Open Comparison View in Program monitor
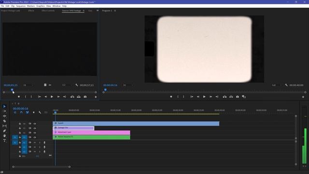Viewport: 309px width, 174px height. 244,97
